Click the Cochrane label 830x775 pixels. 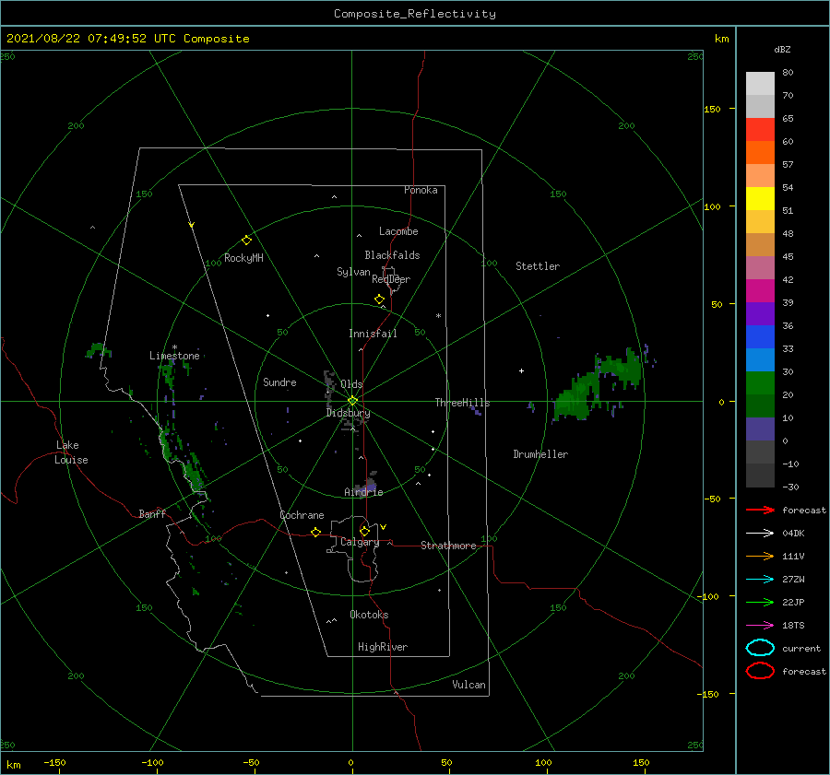(302, 515)
